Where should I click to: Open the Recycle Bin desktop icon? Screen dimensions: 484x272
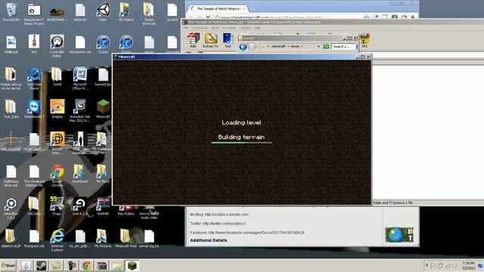pyautogui.click(x=11, y=12)
